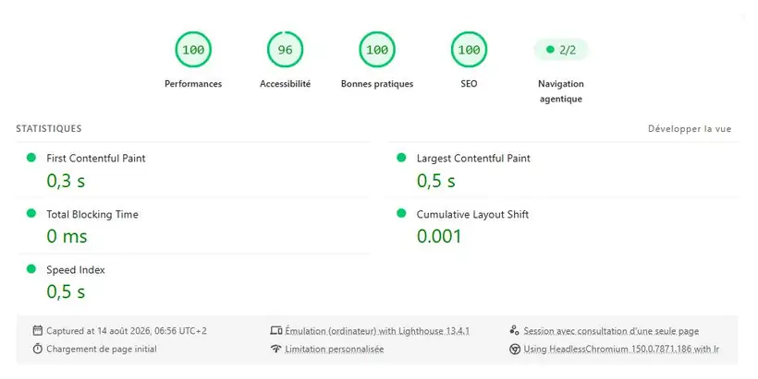Image resolution: width=758 pixels, height=379 pixels.
Task: Click the Accessibilité category label
Action: [285, 84]
